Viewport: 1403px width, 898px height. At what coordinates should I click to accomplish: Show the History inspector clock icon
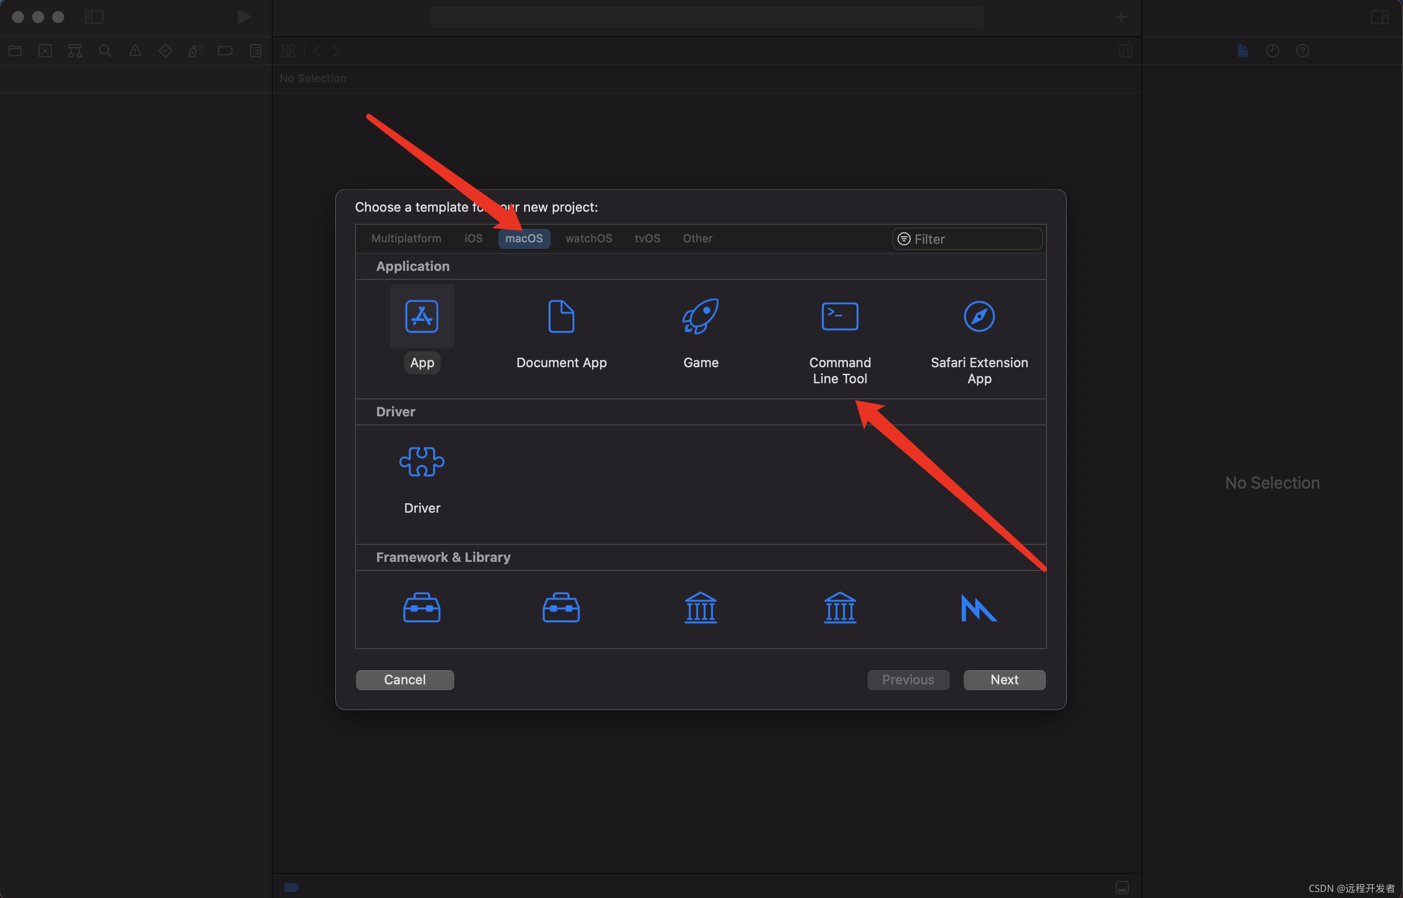pos(1273,51)
